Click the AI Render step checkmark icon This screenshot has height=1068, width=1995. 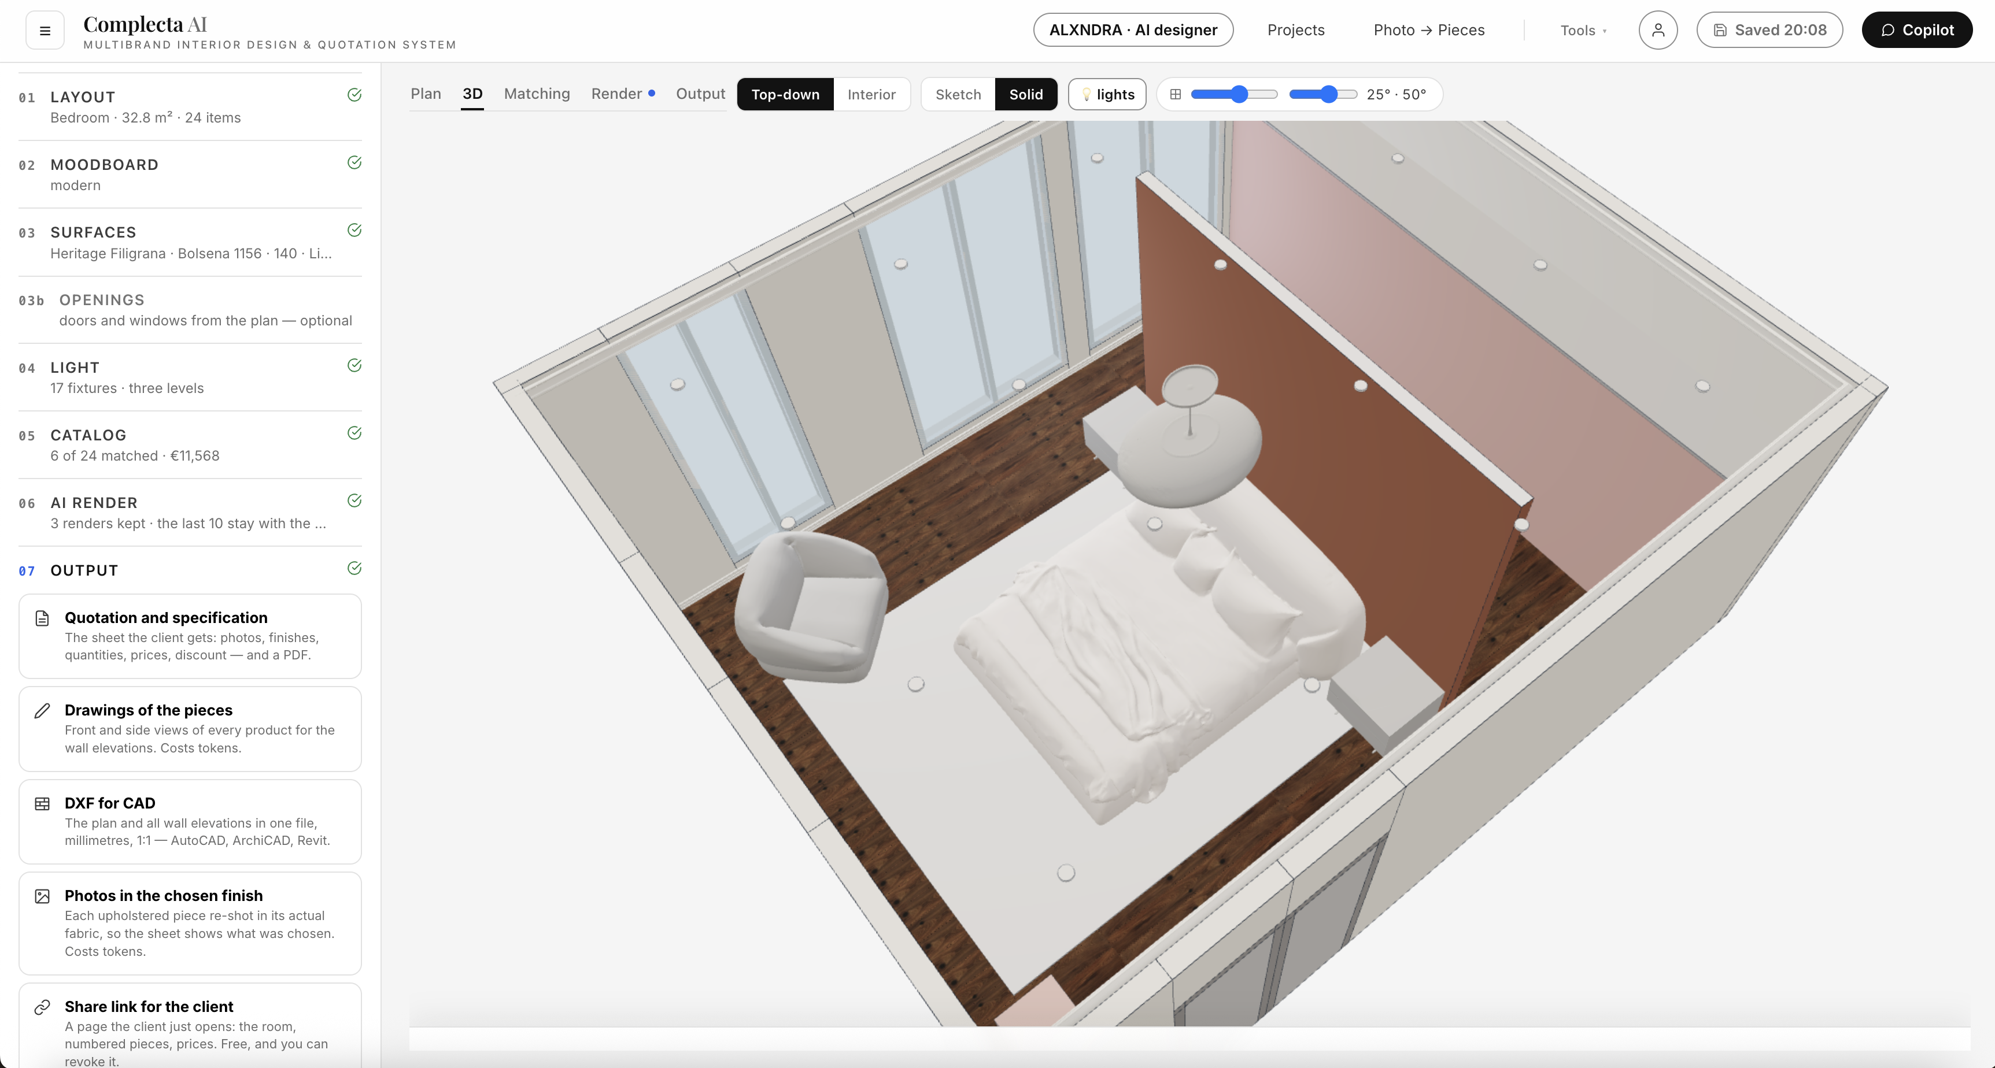click(354, 500)
